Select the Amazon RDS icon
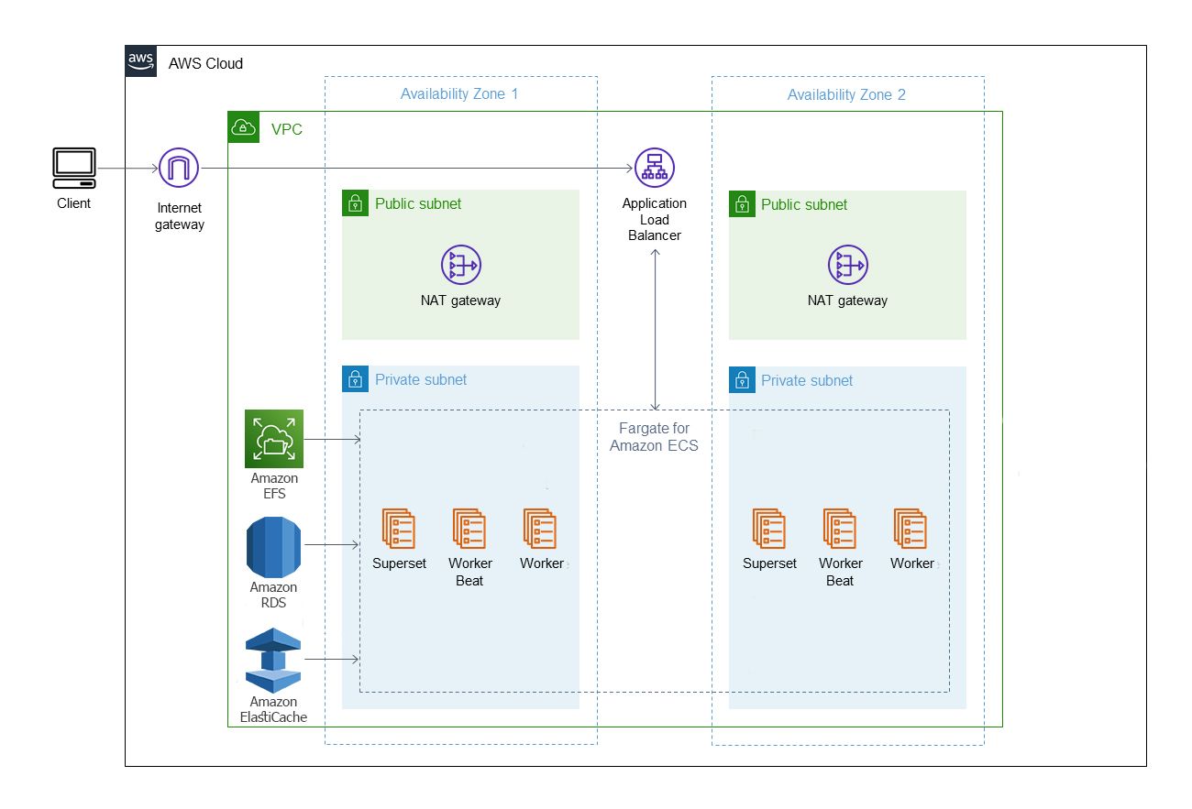 pos(274,547)
